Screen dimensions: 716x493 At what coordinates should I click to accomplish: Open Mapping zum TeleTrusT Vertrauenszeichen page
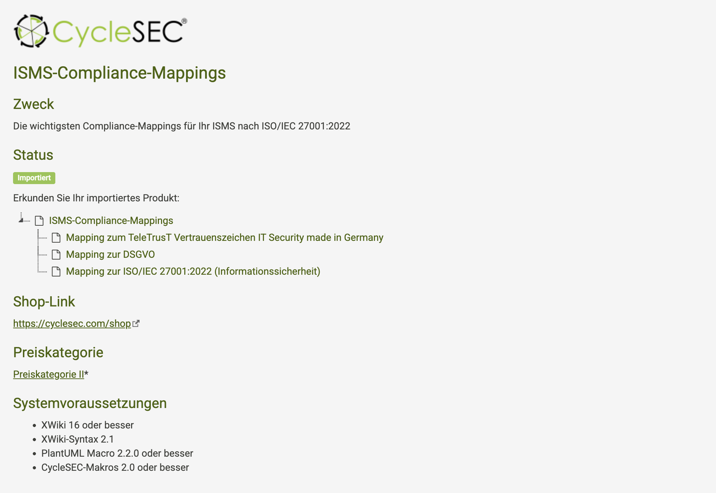(224, 238)
